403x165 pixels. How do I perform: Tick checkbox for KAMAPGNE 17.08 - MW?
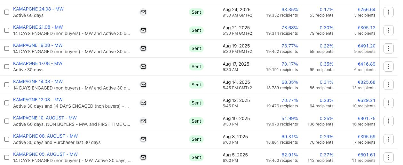pyautogui.click(x=7, y=67)
